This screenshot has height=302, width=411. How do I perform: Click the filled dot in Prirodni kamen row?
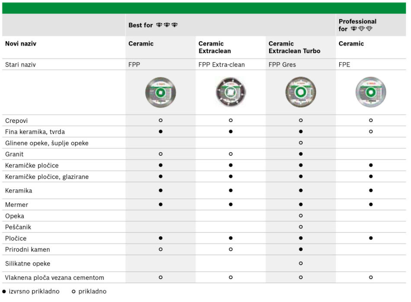[301, 250]
